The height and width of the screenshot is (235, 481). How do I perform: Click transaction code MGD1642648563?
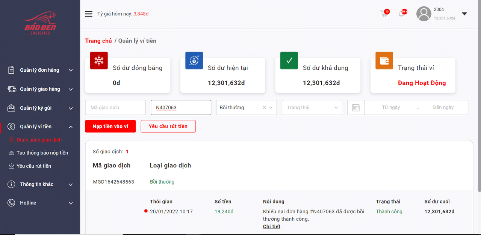point(113,182)
